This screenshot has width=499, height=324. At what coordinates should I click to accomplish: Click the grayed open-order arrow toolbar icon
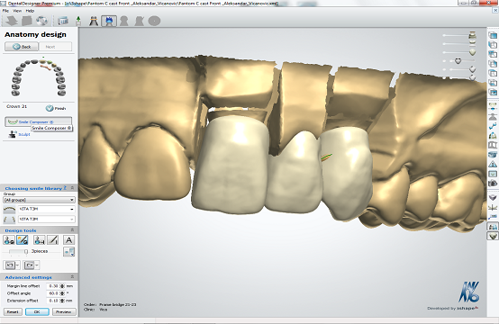pos(12,21)
